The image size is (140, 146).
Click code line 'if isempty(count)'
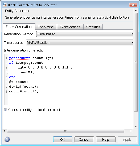click(x=27, y=63)
